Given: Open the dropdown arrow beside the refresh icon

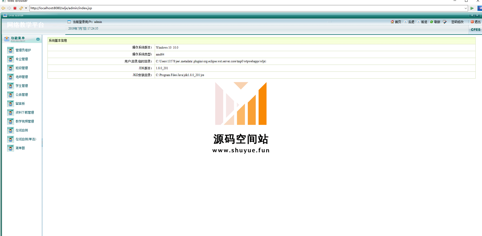Looking at the screenshot, I should point(26,8).
